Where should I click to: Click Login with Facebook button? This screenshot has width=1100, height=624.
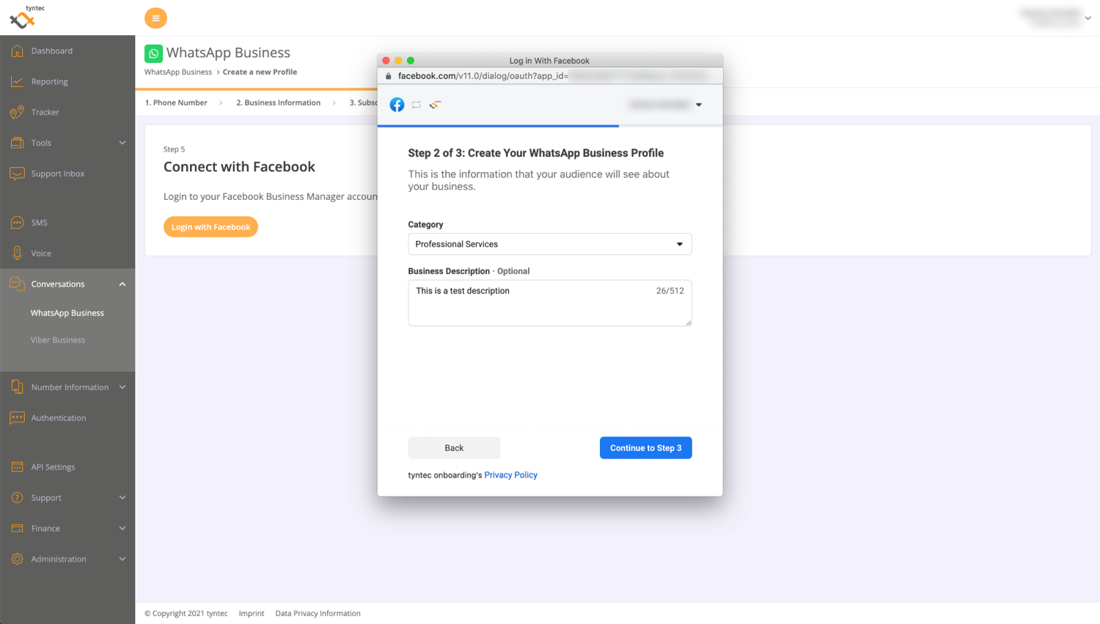pos(210,227)
